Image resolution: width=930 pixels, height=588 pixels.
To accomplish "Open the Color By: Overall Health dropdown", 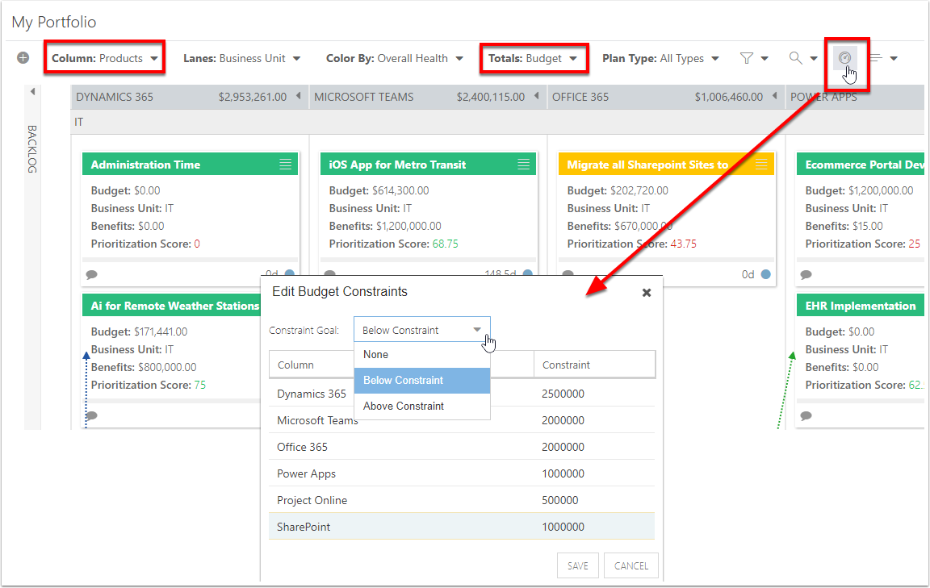I will pos(395,58).
